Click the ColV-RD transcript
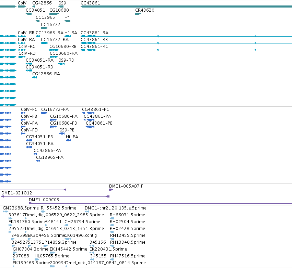The height and width of the screenshot is (268, 292). point(22,57)
